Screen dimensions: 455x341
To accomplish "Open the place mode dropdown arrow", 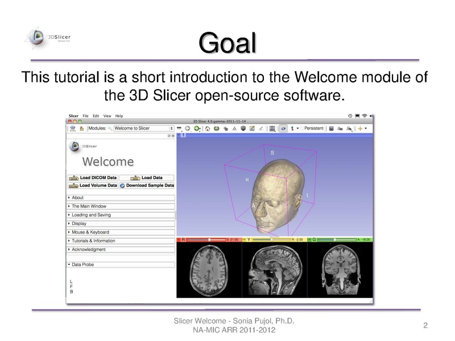I will pos(297,128).
